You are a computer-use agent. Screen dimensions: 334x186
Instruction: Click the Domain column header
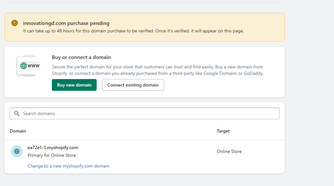(x=18, y=131)
